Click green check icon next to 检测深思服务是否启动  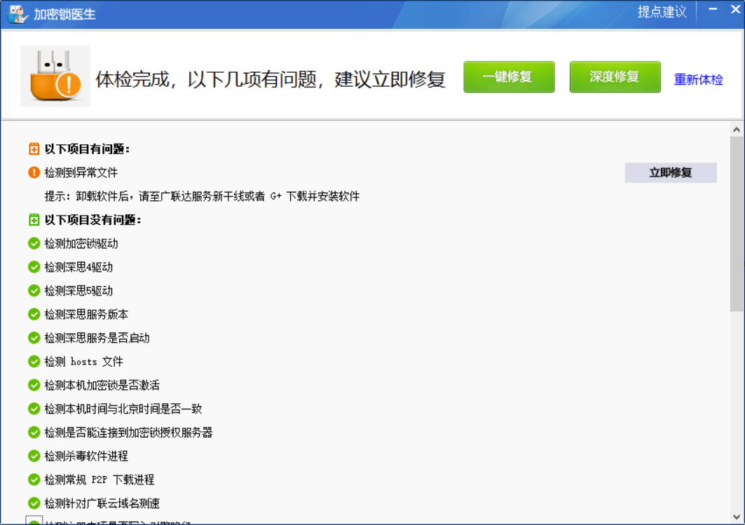(34, 338)
